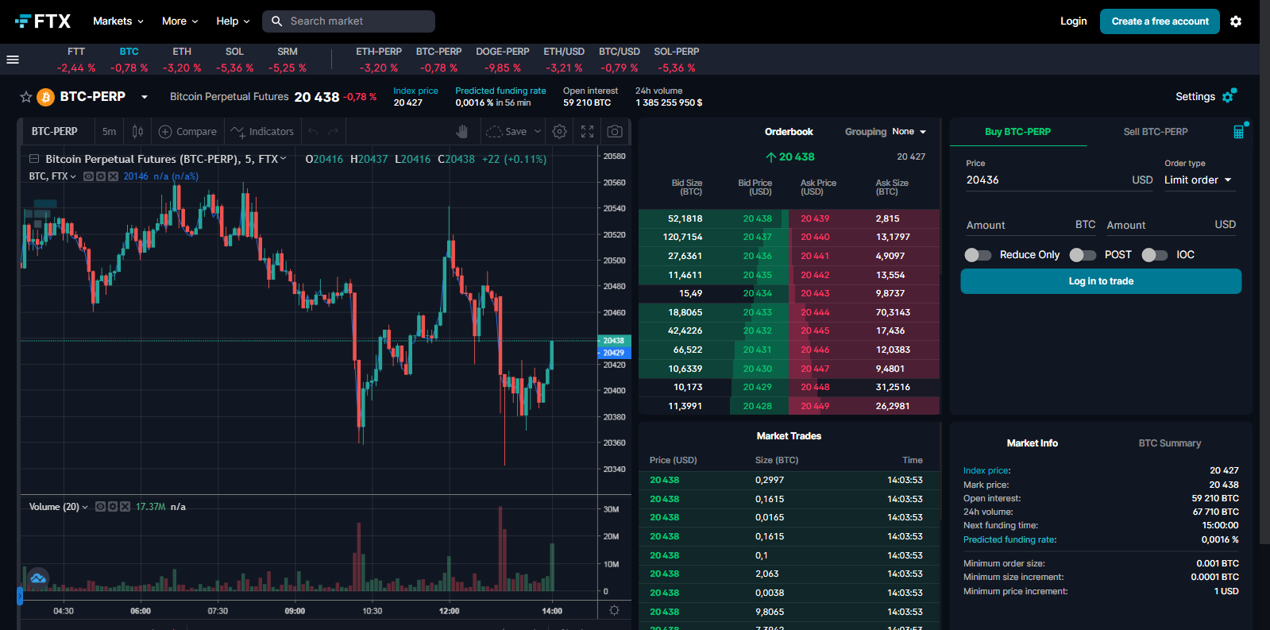
Task: Toggle Reduce Only switch
Action: coord(978,255)
